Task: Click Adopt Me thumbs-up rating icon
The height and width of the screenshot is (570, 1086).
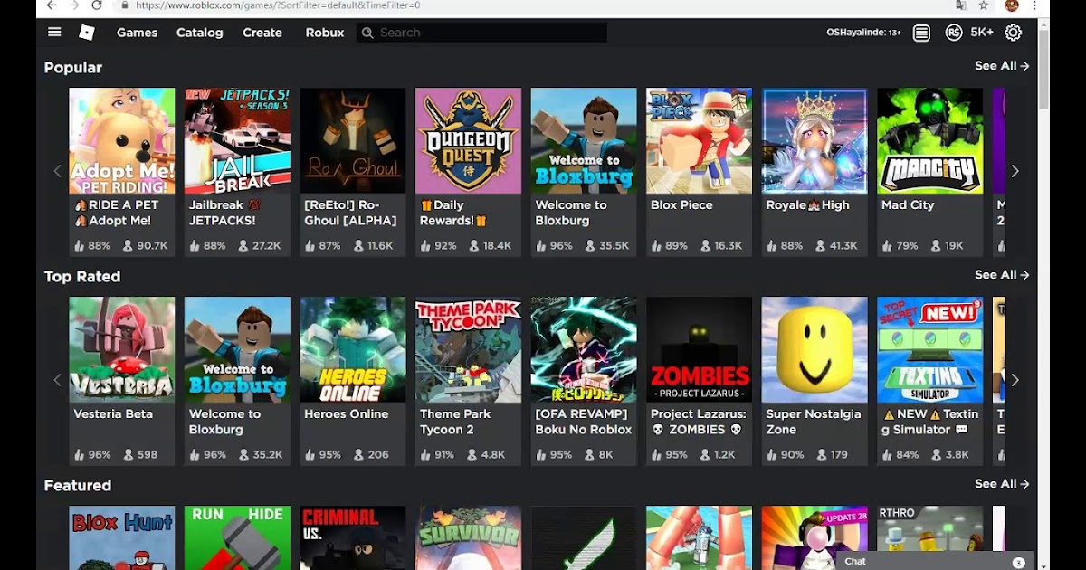Action: 80,245
